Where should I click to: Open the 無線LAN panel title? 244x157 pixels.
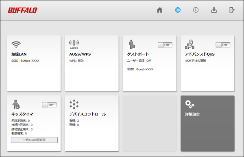pos(19,55)
